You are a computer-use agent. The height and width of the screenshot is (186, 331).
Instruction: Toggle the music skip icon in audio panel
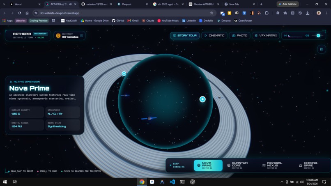click(x=285, y=36)
